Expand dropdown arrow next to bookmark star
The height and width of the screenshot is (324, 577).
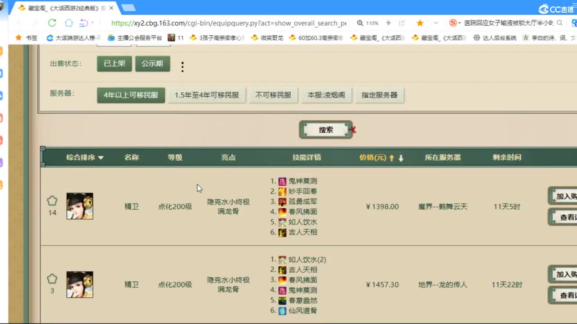435,23
